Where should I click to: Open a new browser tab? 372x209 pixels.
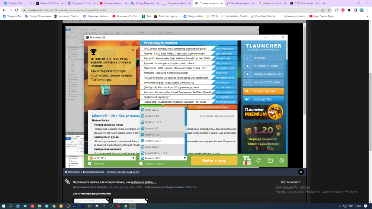(x=324, y=3)
